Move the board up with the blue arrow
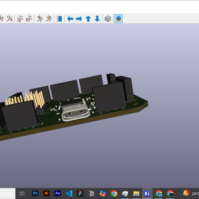Screen dimensions: 199x199 tap(88, 19)
